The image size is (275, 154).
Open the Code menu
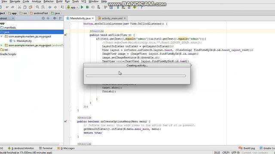coord(26,1)
